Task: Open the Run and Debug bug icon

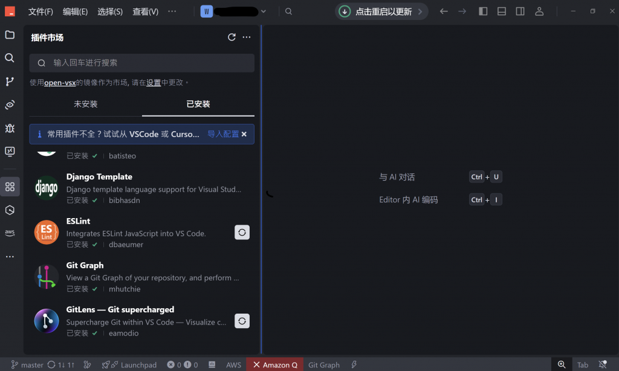Action: tap(10, 128)
